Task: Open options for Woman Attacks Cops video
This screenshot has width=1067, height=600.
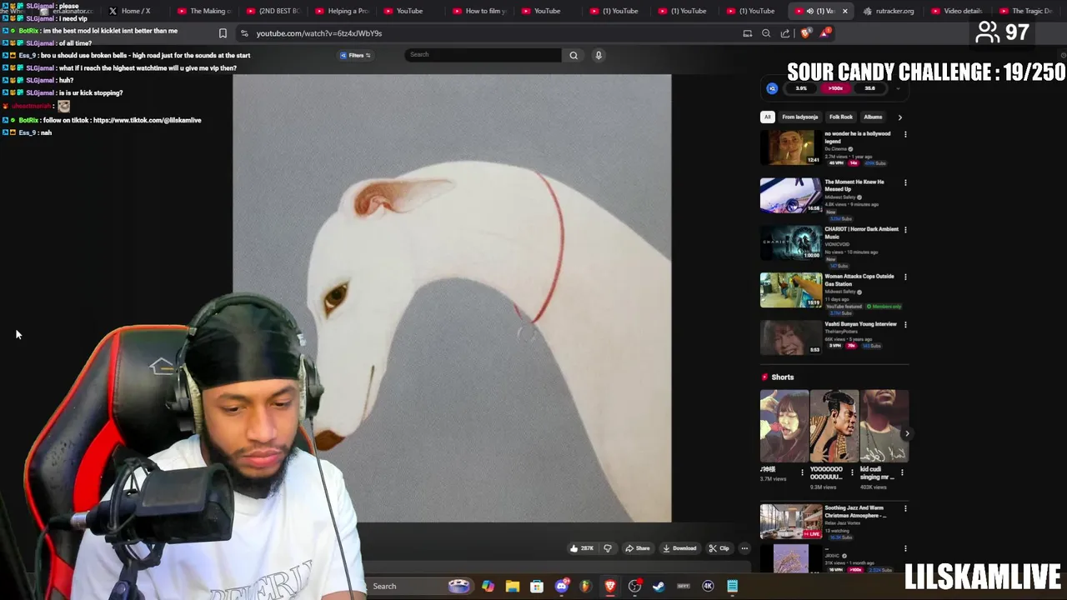Action: click(905, 277)
